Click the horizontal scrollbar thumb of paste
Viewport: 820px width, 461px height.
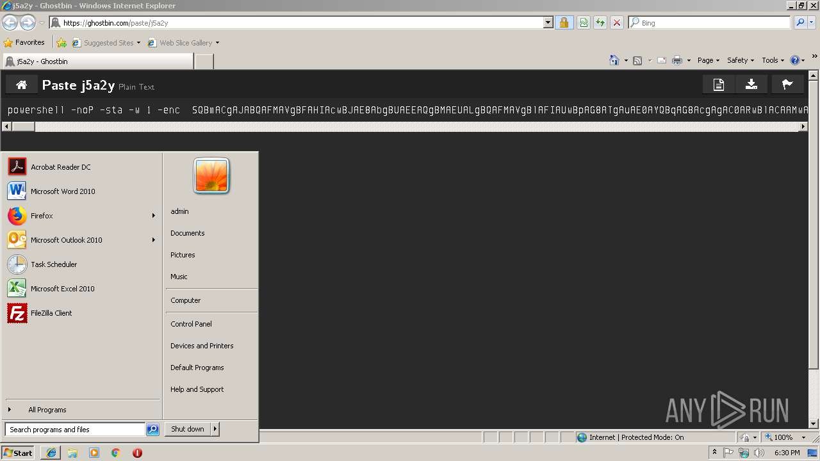pyautogui.click(x=24, y=126)
